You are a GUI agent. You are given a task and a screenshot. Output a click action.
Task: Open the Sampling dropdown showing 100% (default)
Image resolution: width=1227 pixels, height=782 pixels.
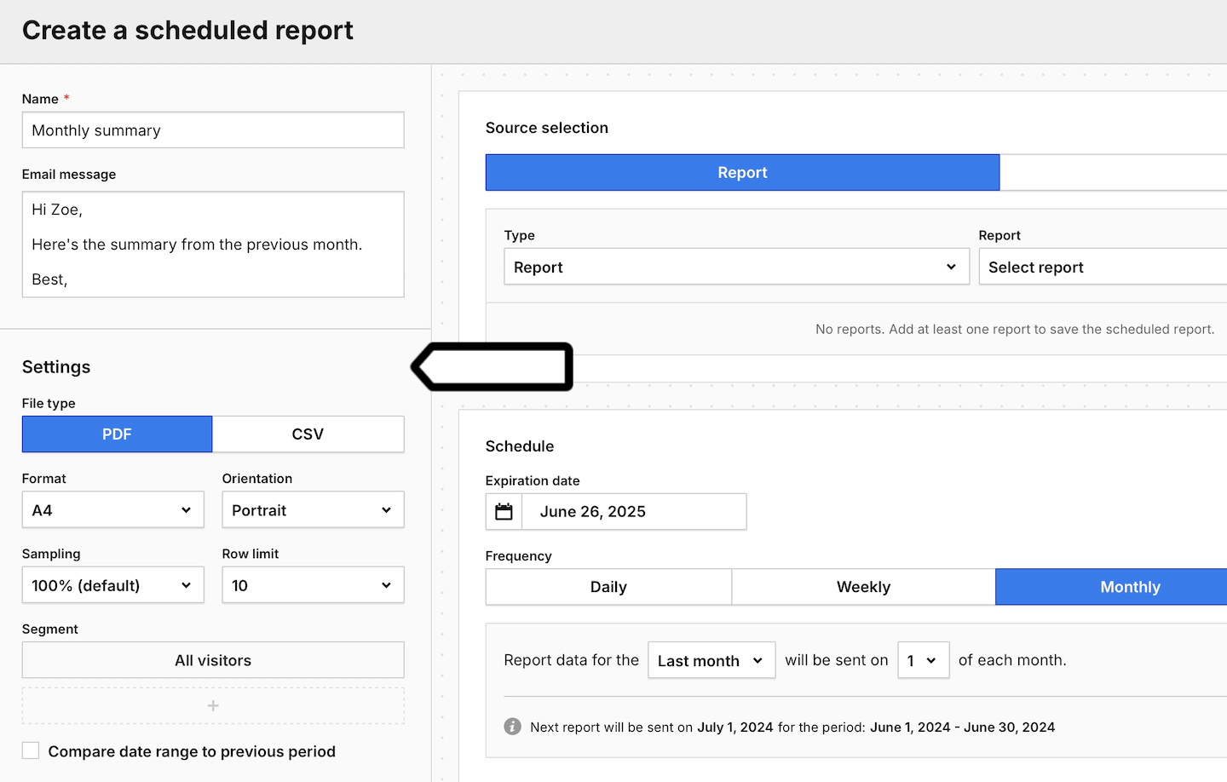pyautogui.click(x=112, y=585)
